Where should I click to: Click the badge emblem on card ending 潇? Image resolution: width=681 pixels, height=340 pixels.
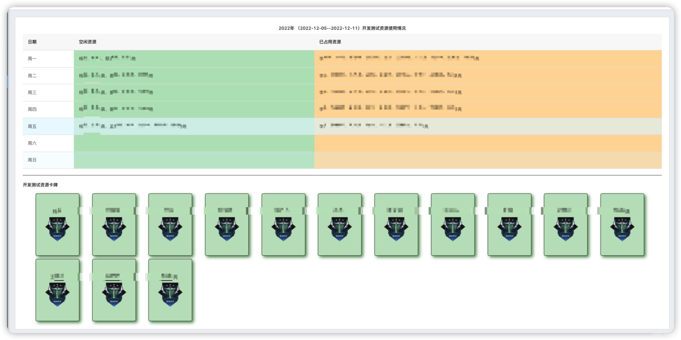coord(622,229)
